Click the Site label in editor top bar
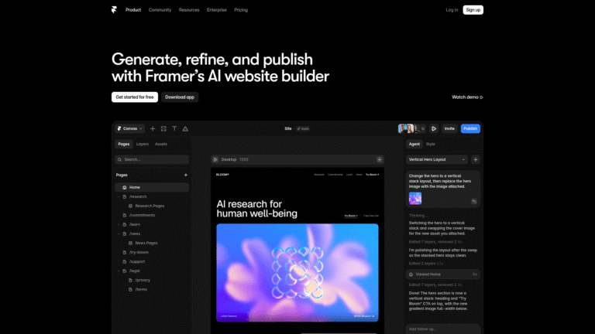This screenshot has height=334, width=595. coord(288,129)
